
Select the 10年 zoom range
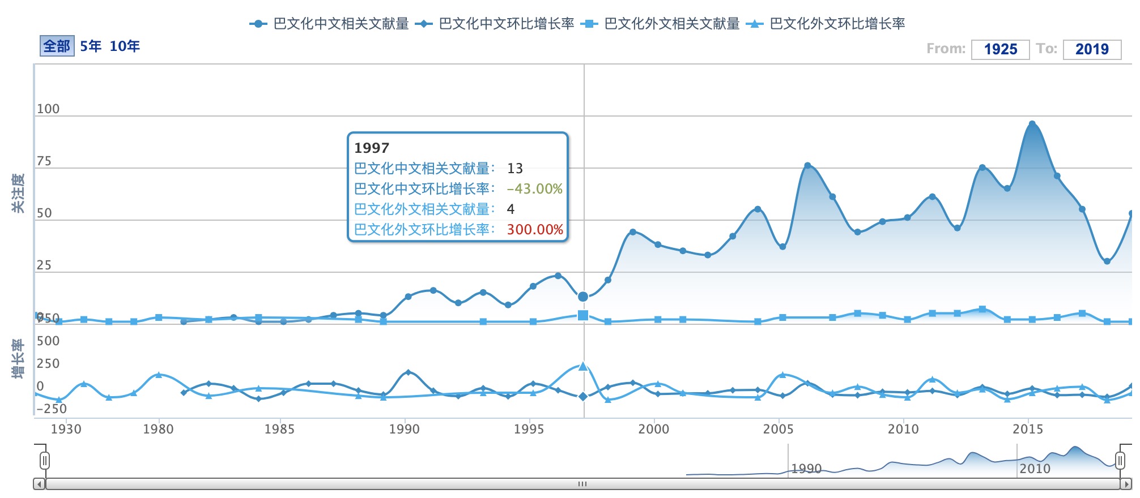[125, 46]
